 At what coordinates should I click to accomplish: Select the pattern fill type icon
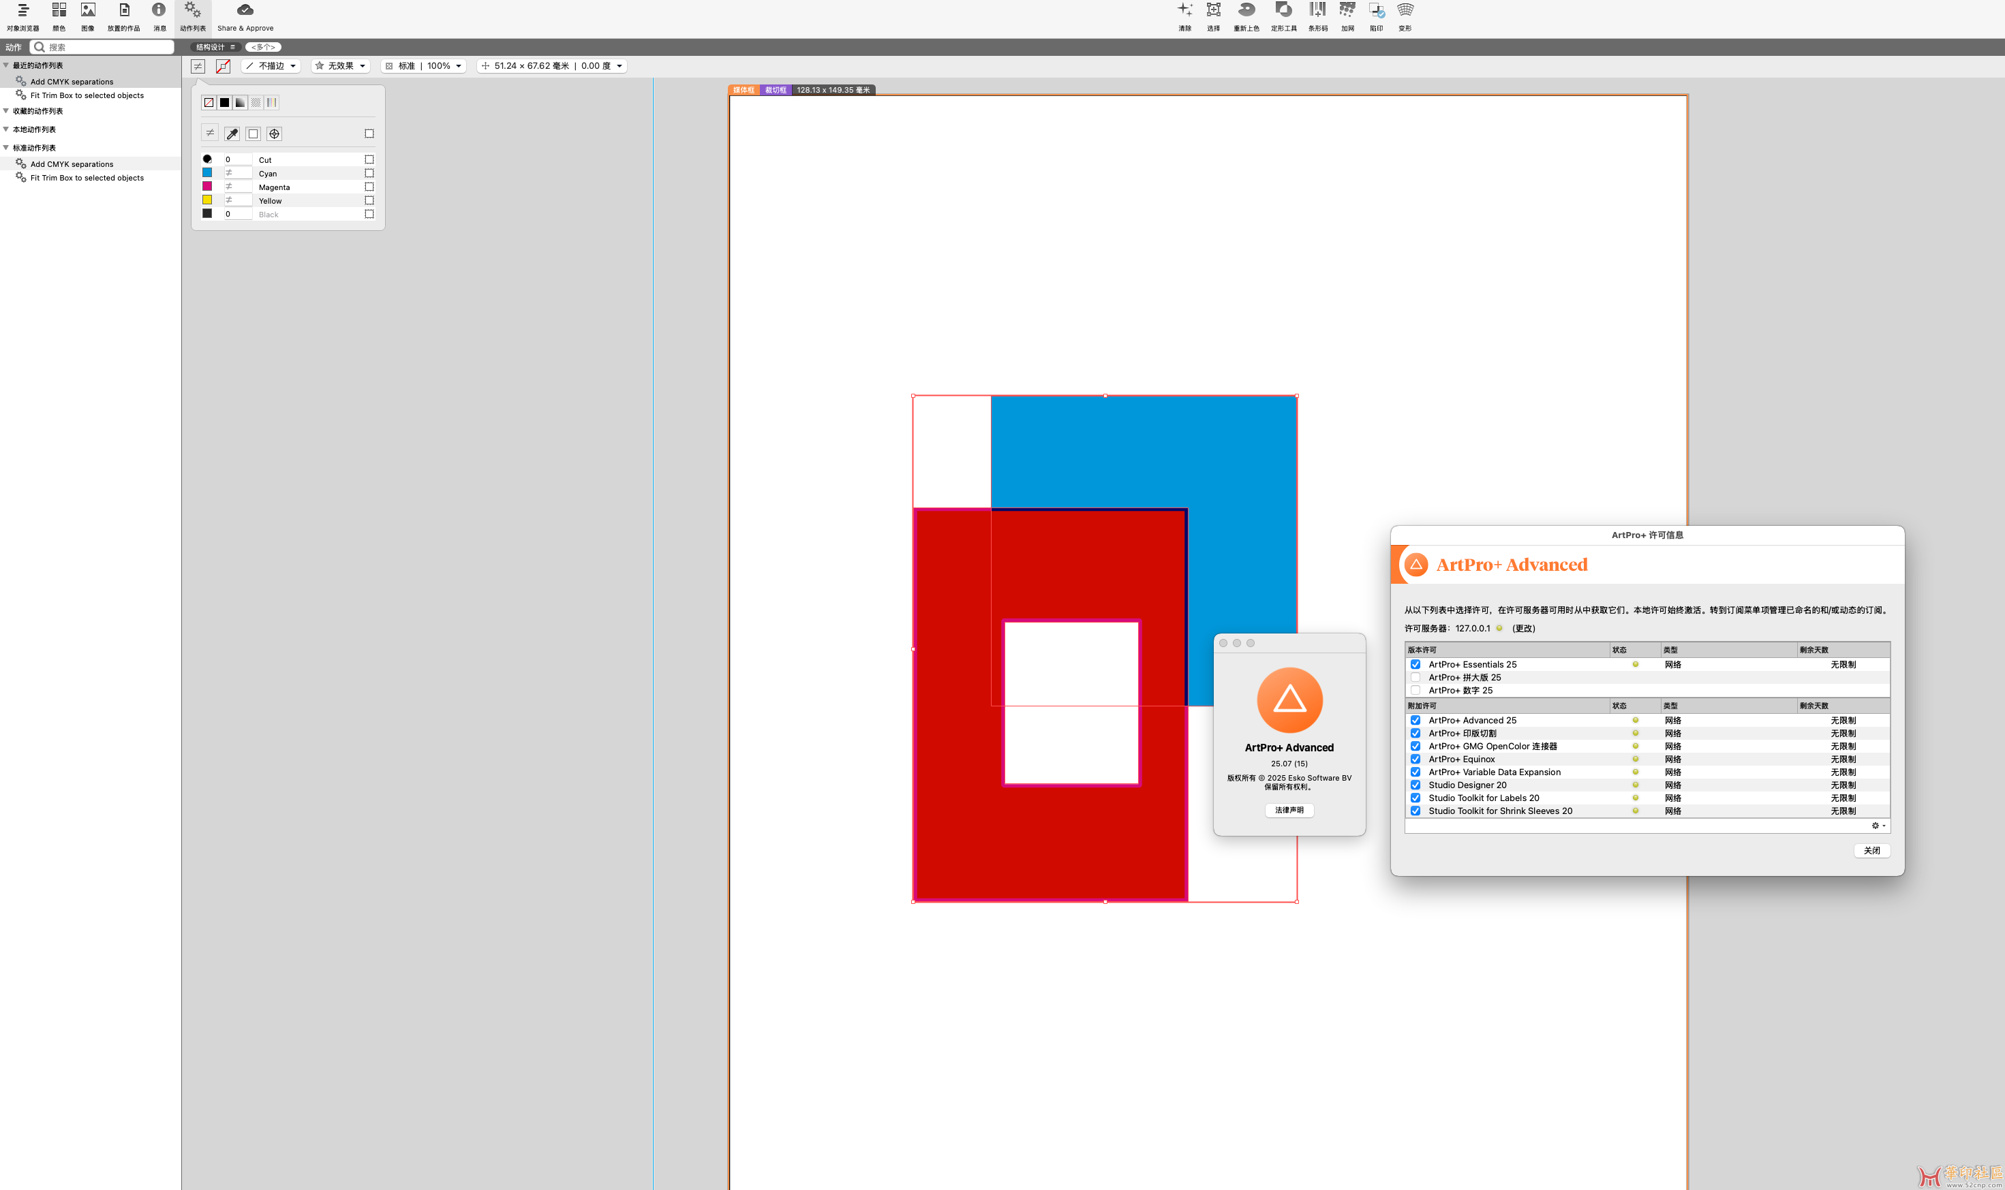click(x=256, y=102)
